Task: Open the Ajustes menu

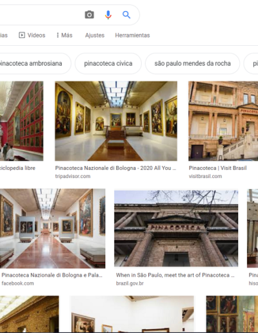Action: 95,35
